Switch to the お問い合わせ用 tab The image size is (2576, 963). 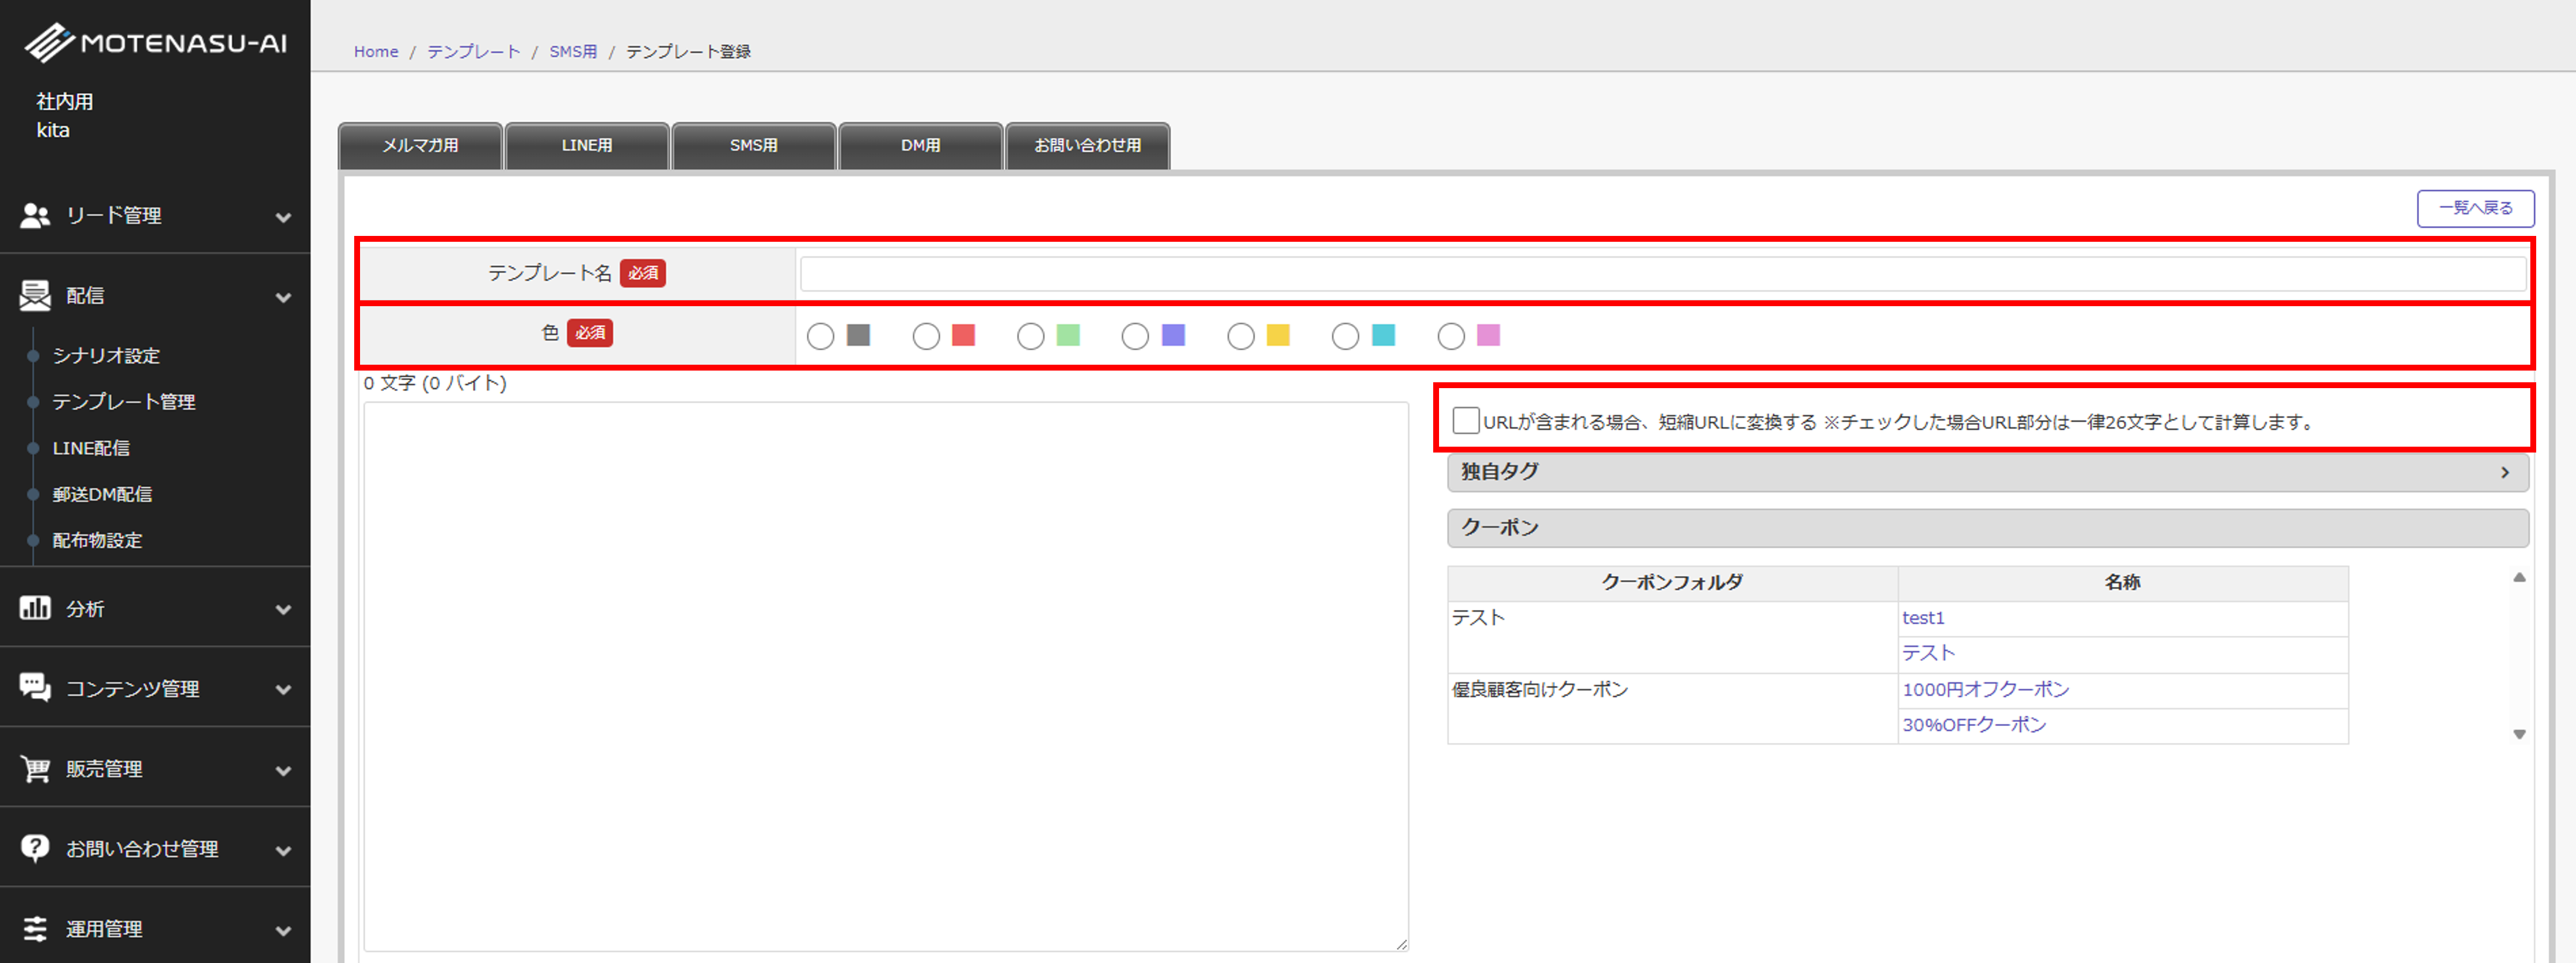1087,146
